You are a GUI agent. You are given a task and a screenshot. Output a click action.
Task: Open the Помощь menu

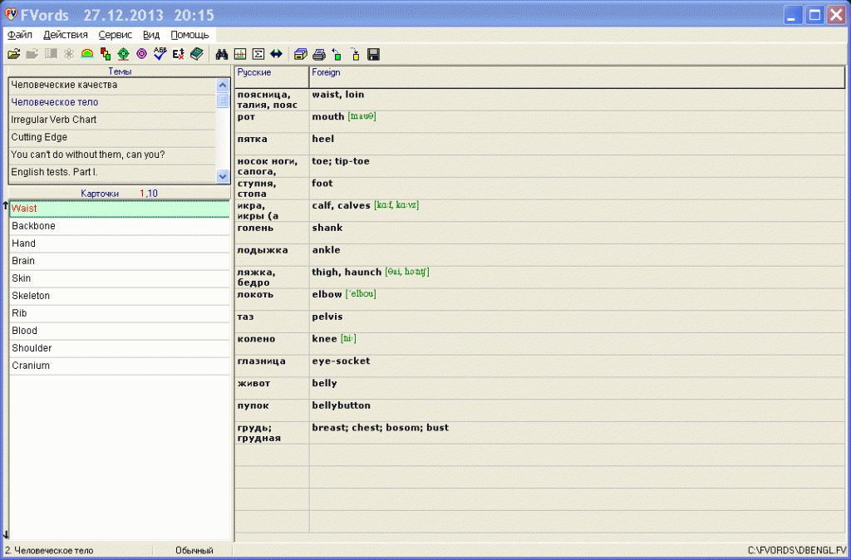(x=189, y=35)
